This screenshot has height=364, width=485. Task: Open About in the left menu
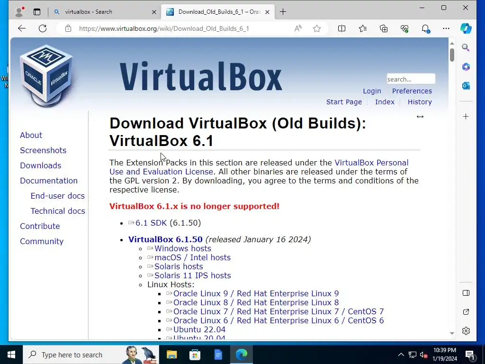pyautogui.click(x=31, y=135)
